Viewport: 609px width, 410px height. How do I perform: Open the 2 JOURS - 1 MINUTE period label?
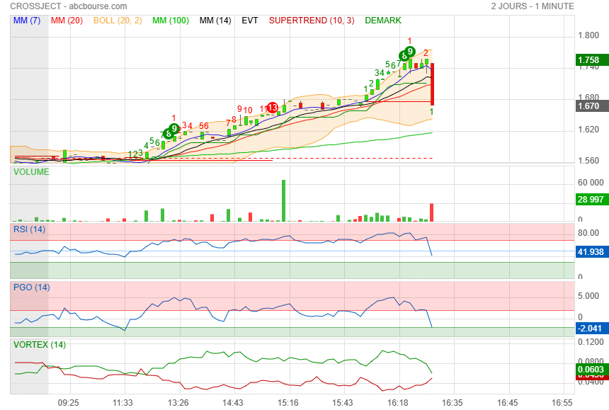[x=532, y=6]
